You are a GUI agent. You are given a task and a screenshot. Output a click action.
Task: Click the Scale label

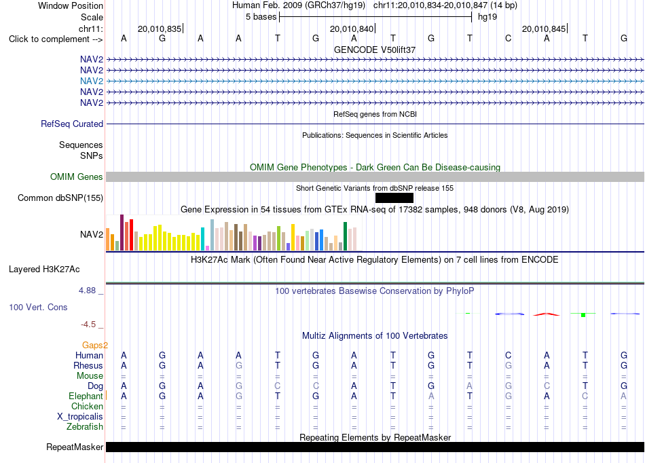click(x=92, y=17)
